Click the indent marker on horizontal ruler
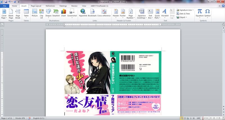Viewport: 225px width, 120px height. 64,25
